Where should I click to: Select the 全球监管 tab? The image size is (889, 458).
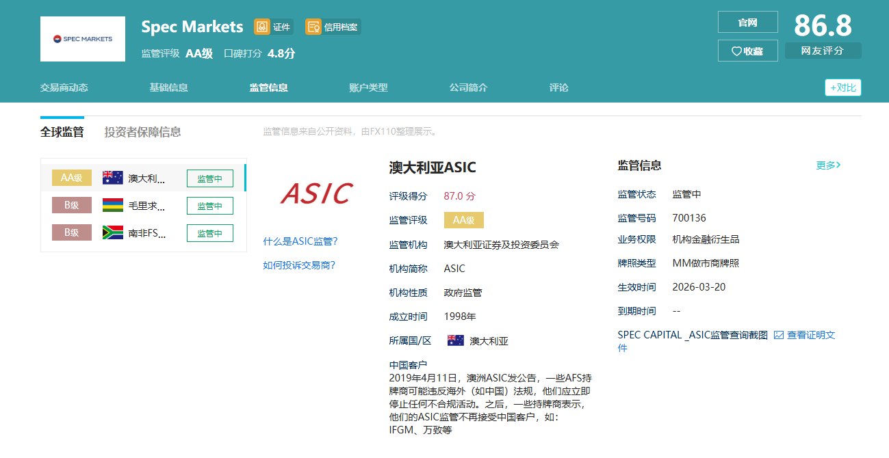[62, 132]
